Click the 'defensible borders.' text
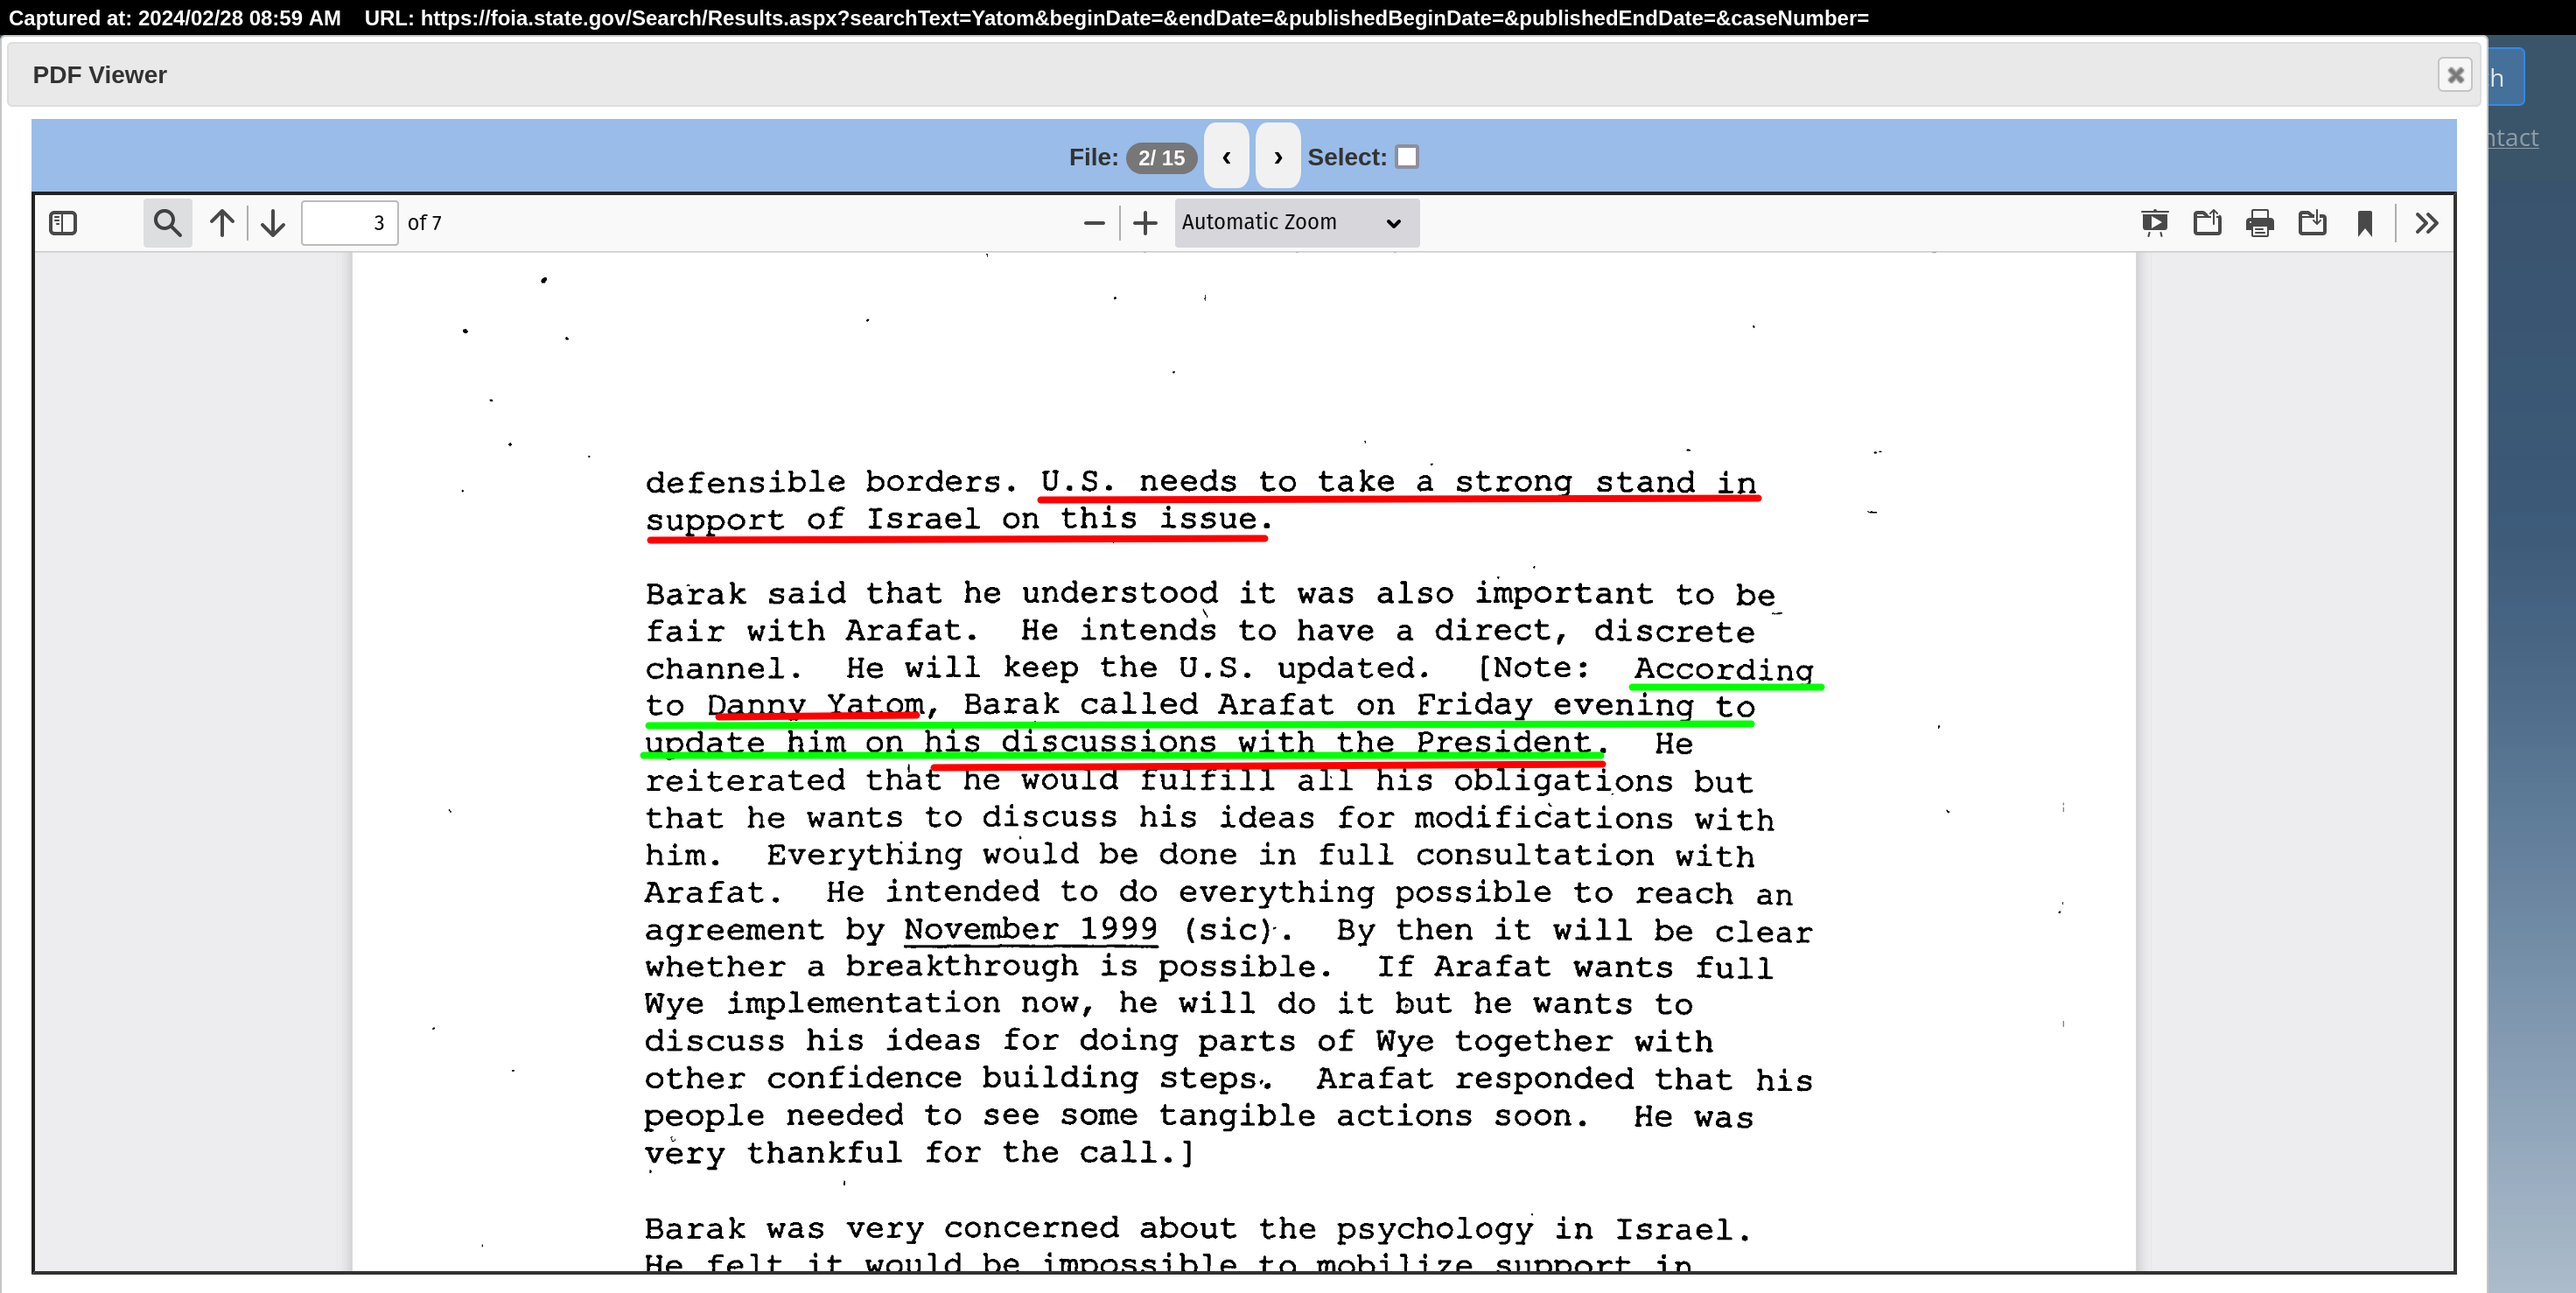 [x=831, y=481]
